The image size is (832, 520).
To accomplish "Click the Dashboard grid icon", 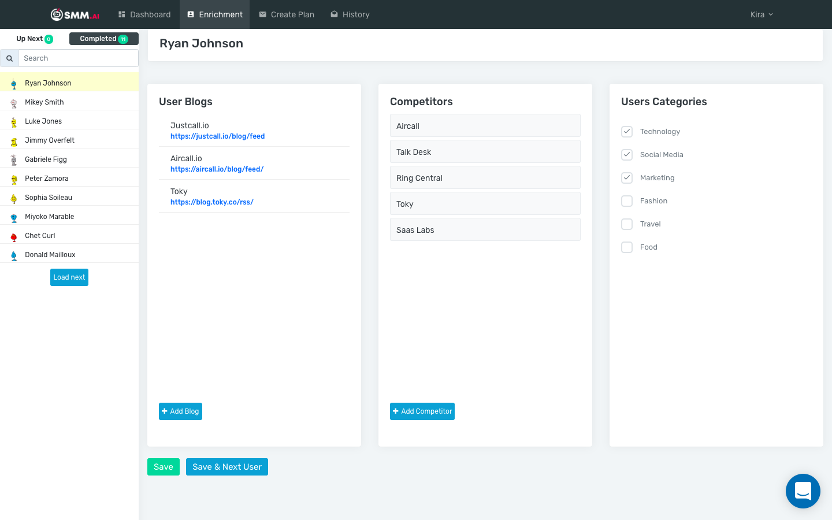I will click(122, 14).
